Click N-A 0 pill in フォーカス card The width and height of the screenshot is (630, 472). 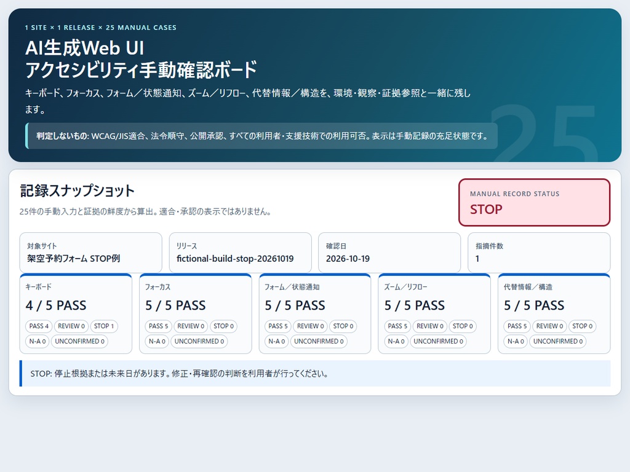point(157,342)
